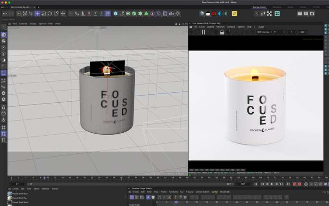Select the Move tool in top toolbar
The height and width of the screenshot is (206, 329).
[37, 14]
